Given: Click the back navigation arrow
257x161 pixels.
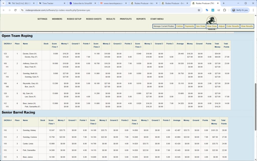Looking at the screenshot, I should pos(4,10).
